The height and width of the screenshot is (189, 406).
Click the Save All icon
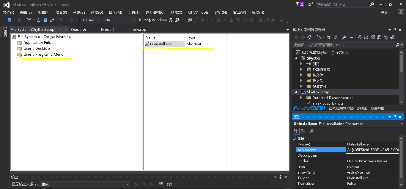(x=52, y=20)
